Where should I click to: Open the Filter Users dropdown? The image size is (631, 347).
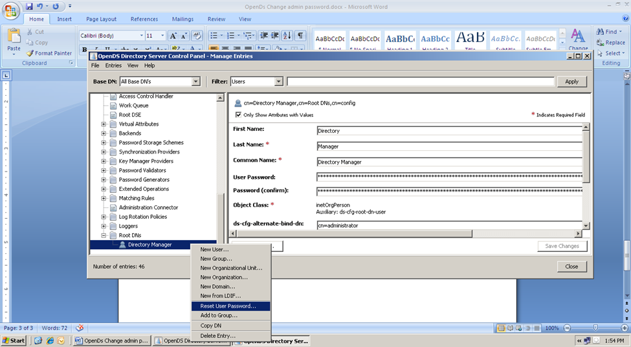pos(278,82)
